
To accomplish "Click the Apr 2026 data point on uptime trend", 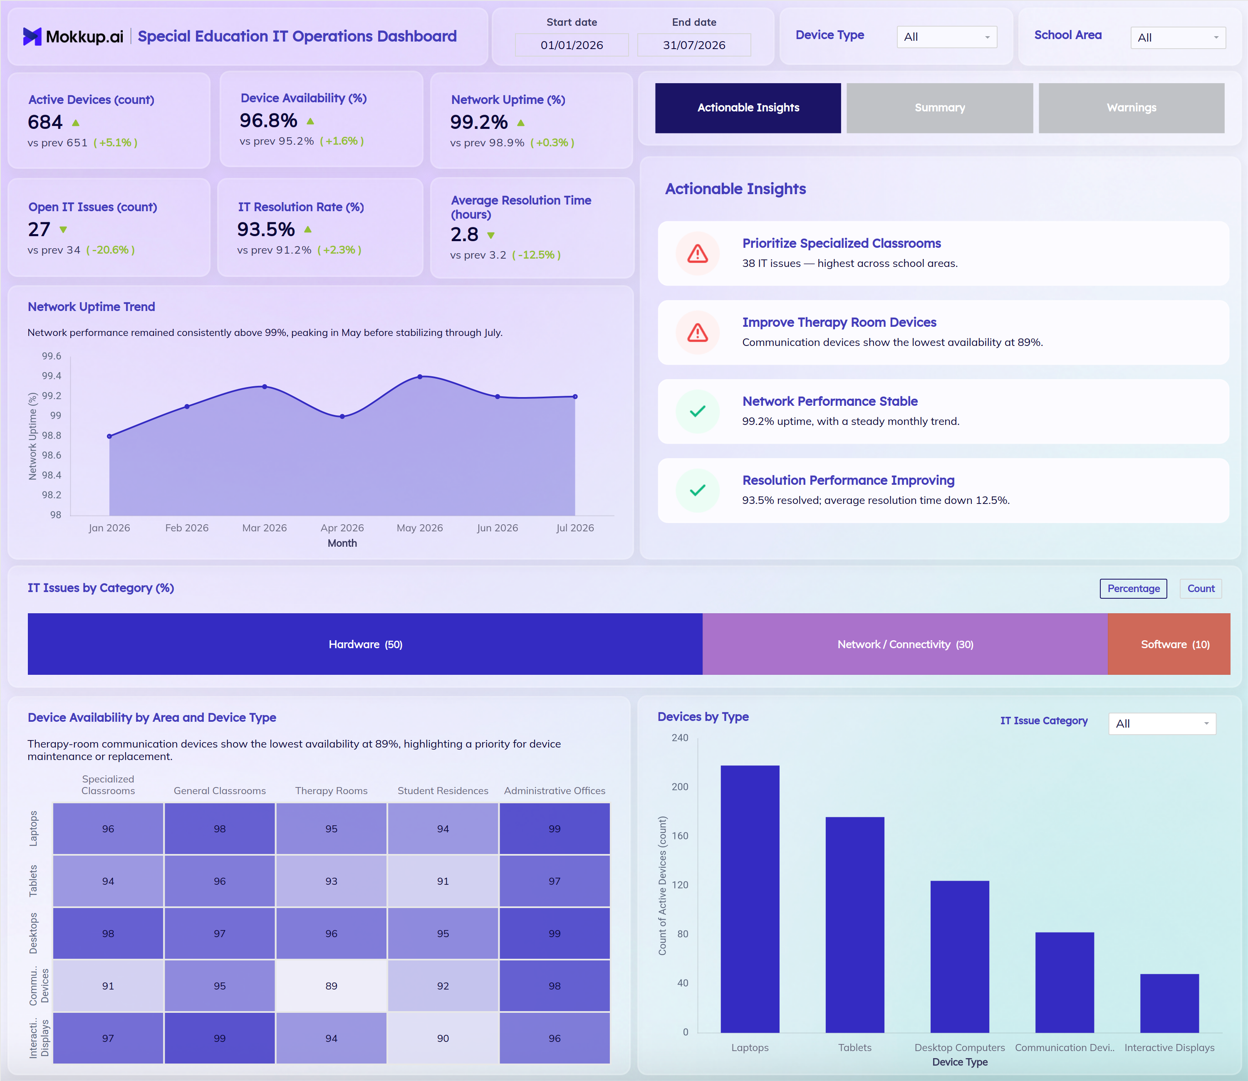I will (342, 417).
